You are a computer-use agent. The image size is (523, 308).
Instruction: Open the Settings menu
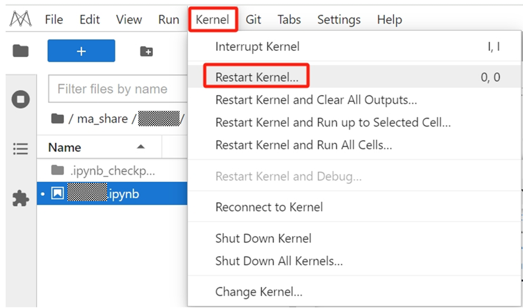pyautogui.click(x=339, y=19)
